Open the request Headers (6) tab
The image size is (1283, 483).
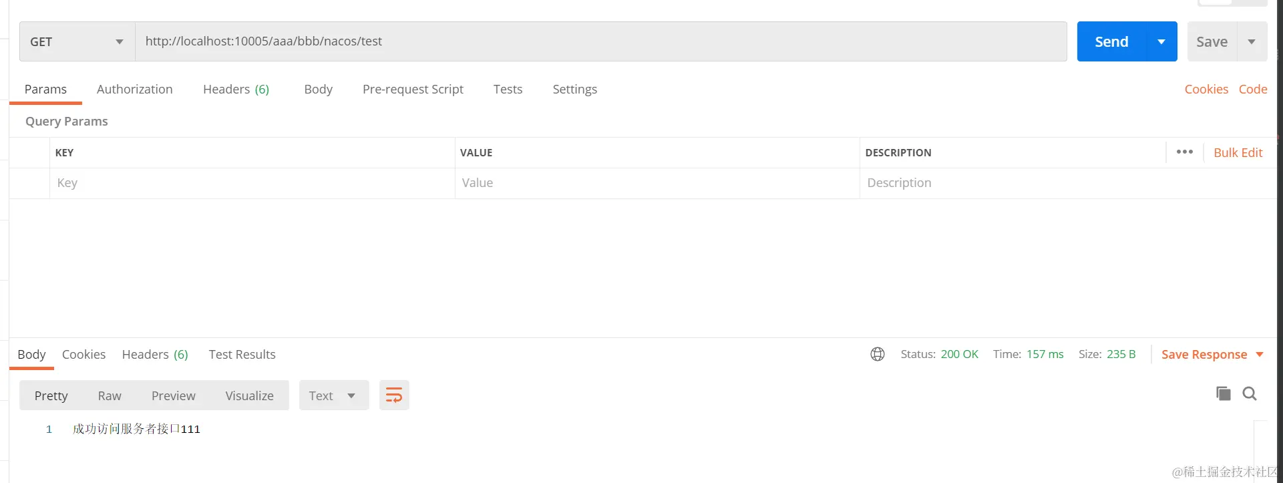236,89
